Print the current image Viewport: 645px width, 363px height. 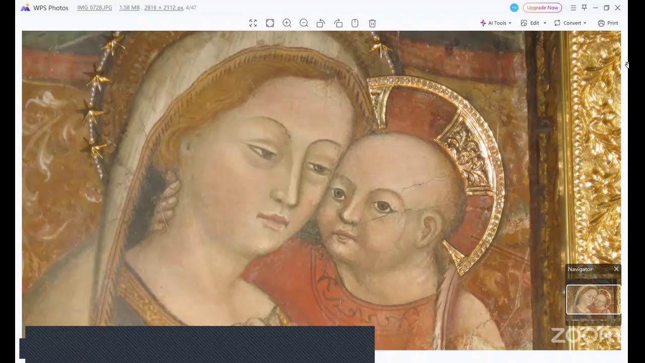608,23
